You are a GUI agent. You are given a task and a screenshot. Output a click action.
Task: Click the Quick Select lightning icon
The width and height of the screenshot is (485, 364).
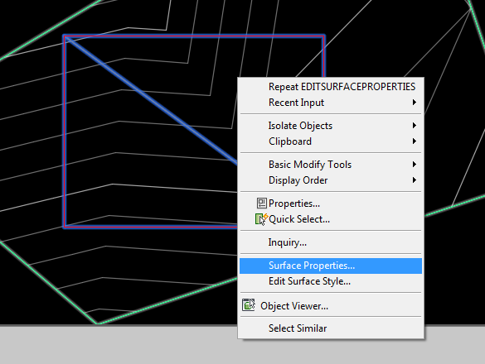[261, 219]
